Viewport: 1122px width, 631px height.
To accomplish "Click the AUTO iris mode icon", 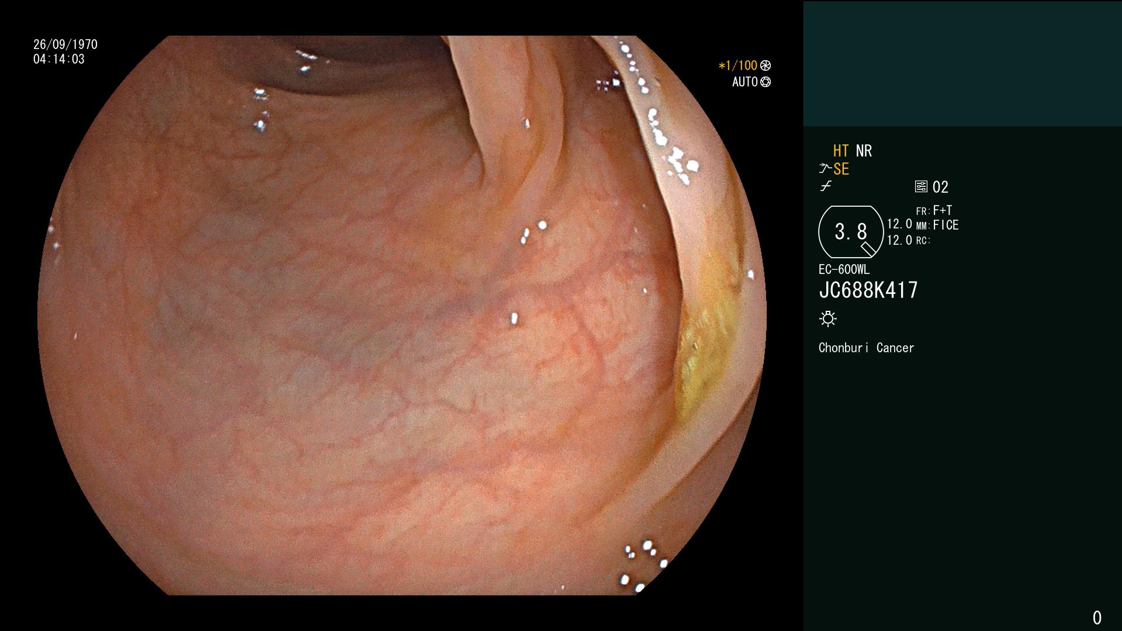I will point(766,82).
